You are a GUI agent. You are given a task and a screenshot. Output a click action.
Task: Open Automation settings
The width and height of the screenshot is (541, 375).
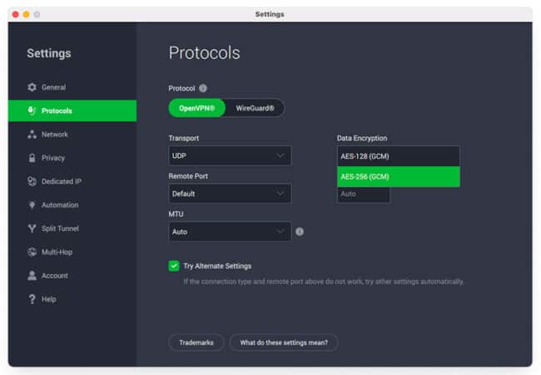(x=72, y=205)
